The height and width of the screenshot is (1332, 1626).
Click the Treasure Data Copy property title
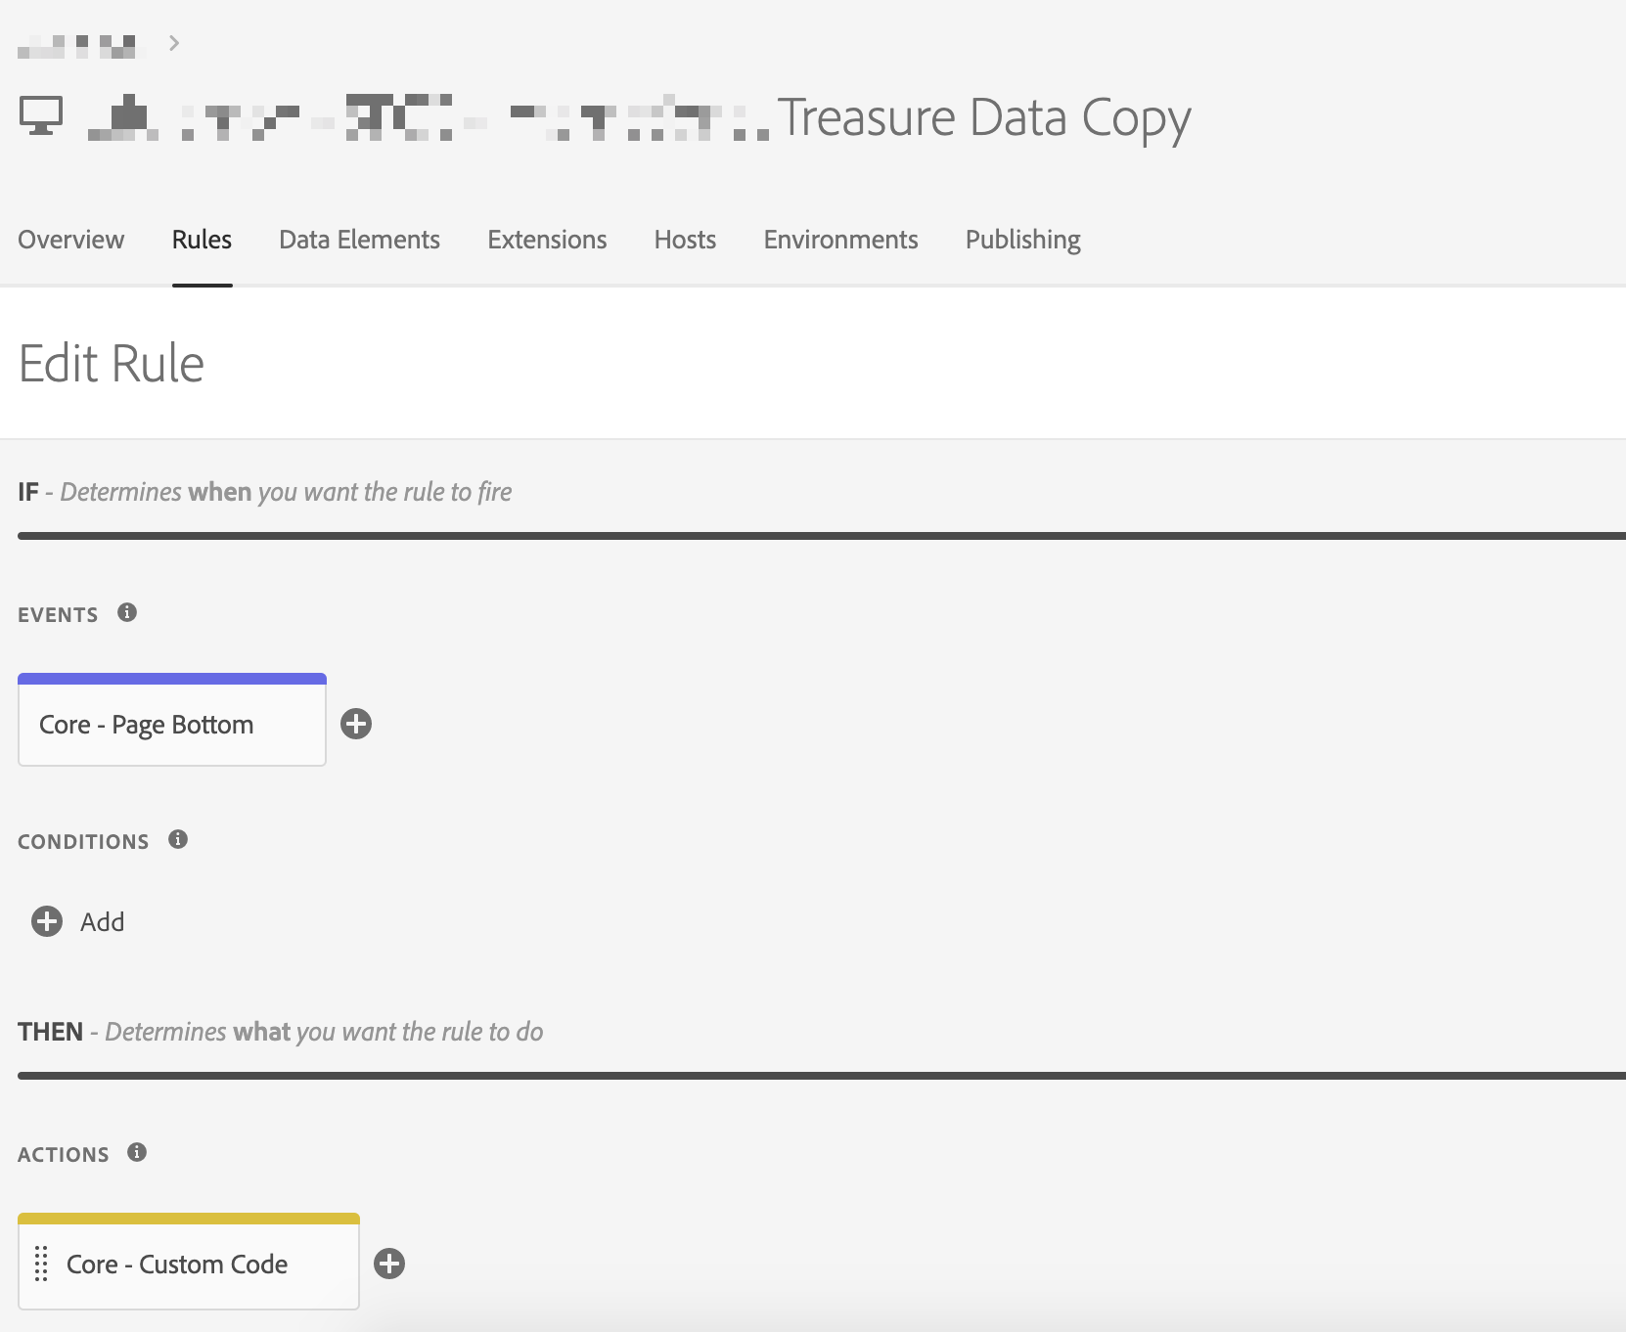coord(983,118)
